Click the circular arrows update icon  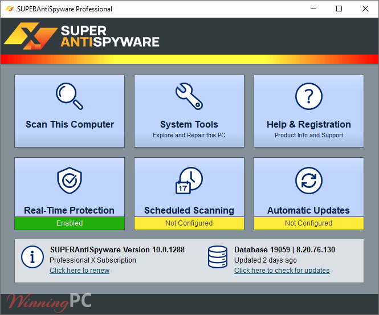[x=309, y=180]
